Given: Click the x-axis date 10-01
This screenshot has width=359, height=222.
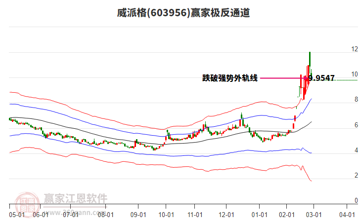Looking at the screenshot, I should (x=166, y=215).
